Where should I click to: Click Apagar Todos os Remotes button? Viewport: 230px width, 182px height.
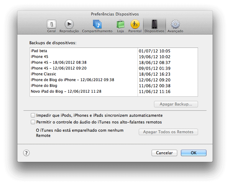(x=168, y=132)
